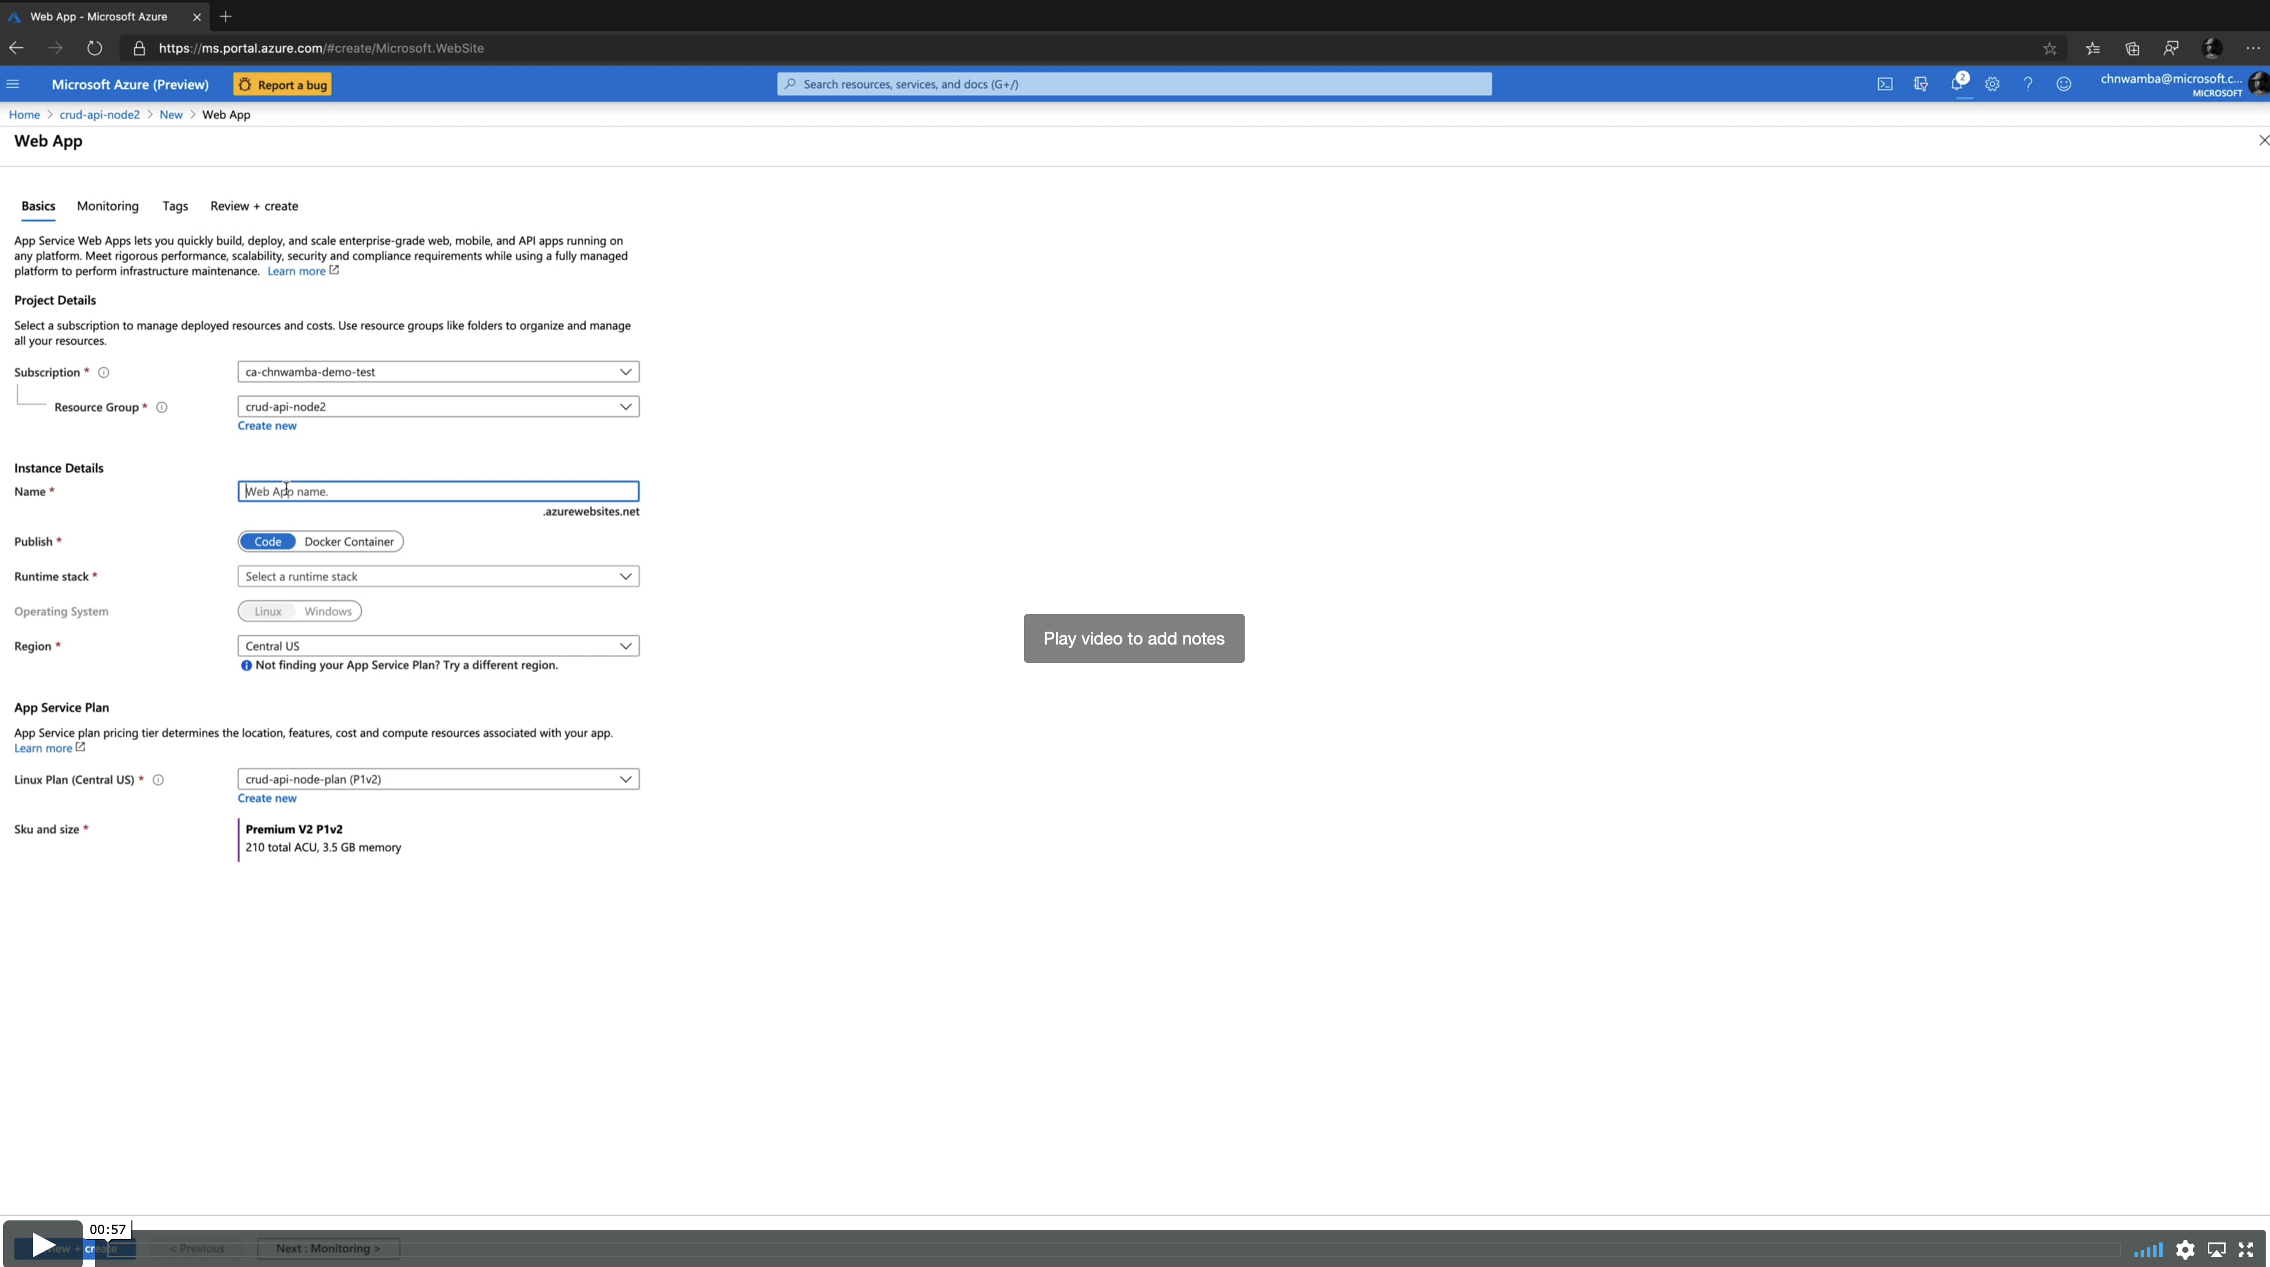Go back with the browser back arrow
Viewport: 2270px width, 1267px height.
(x=16, y=48)
